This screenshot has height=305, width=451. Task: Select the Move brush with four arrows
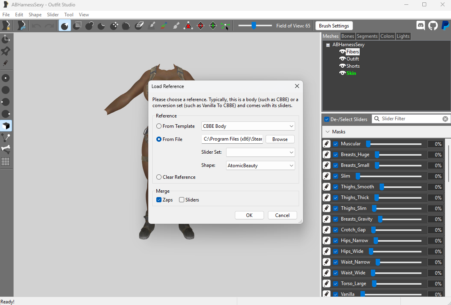pos(114,25)
